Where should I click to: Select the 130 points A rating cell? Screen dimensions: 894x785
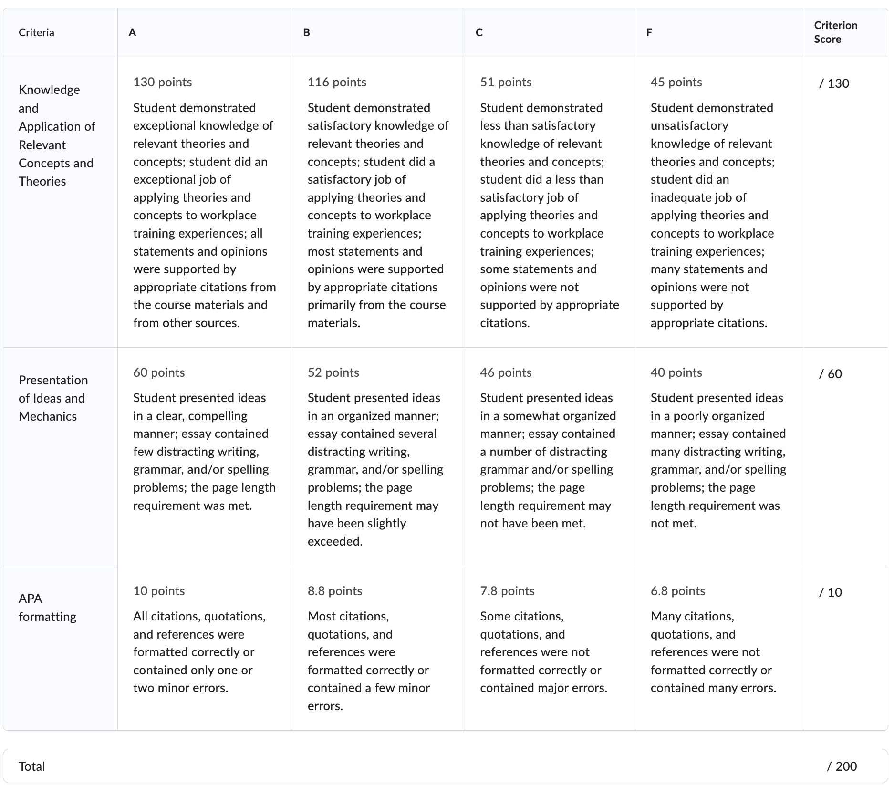click(205, 202)
